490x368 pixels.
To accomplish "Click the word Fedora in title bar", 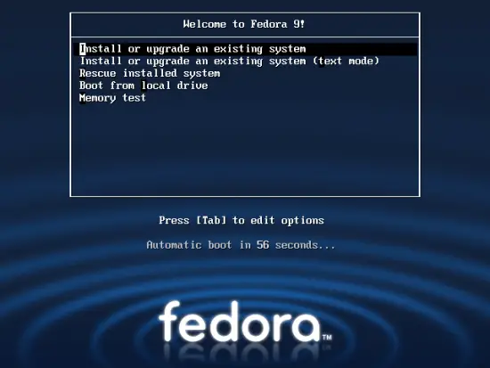I will [x=269, y=24].
